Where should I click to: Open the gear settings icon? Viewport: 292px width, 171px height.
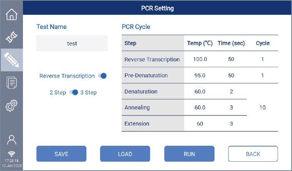12,105
